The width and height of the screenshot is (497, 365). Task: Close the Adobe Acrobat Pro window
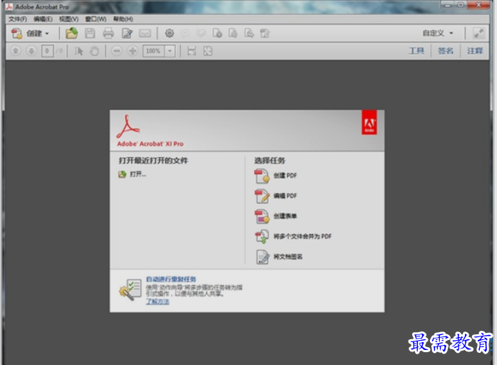tap(478, 4)
